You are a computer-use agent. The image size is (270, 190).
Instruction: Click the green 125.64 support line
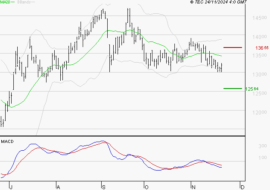click(x=233, y=89)
